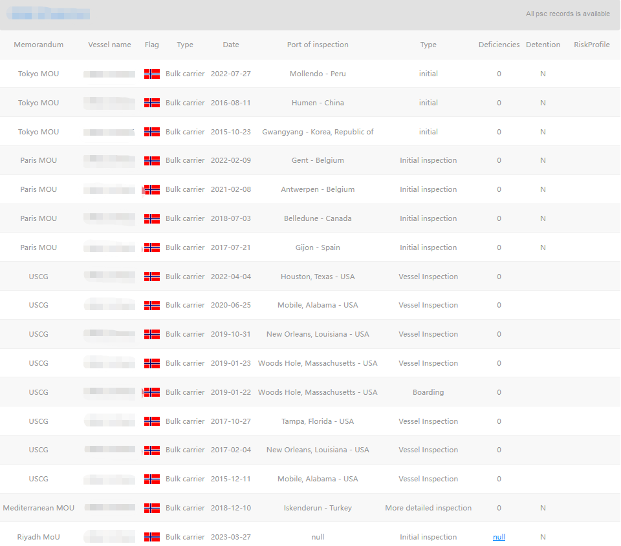Select the date 2022-02-09
This screenshot has height=546, width=621.
pyautogui.click(x=231, y=160)
